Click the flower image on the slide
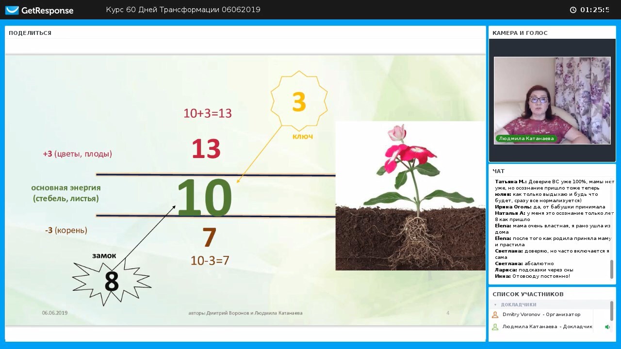The width and height of the screenshot is (621, 349). [x=410, y=196]
